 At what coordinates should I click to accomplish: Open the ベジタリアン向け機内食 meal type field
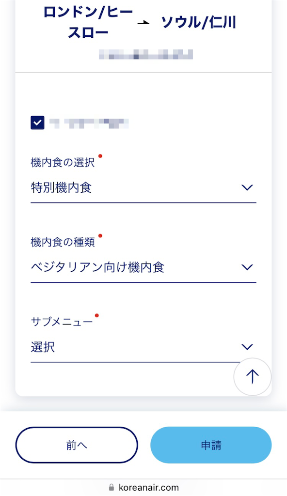(x=143, y=268)
